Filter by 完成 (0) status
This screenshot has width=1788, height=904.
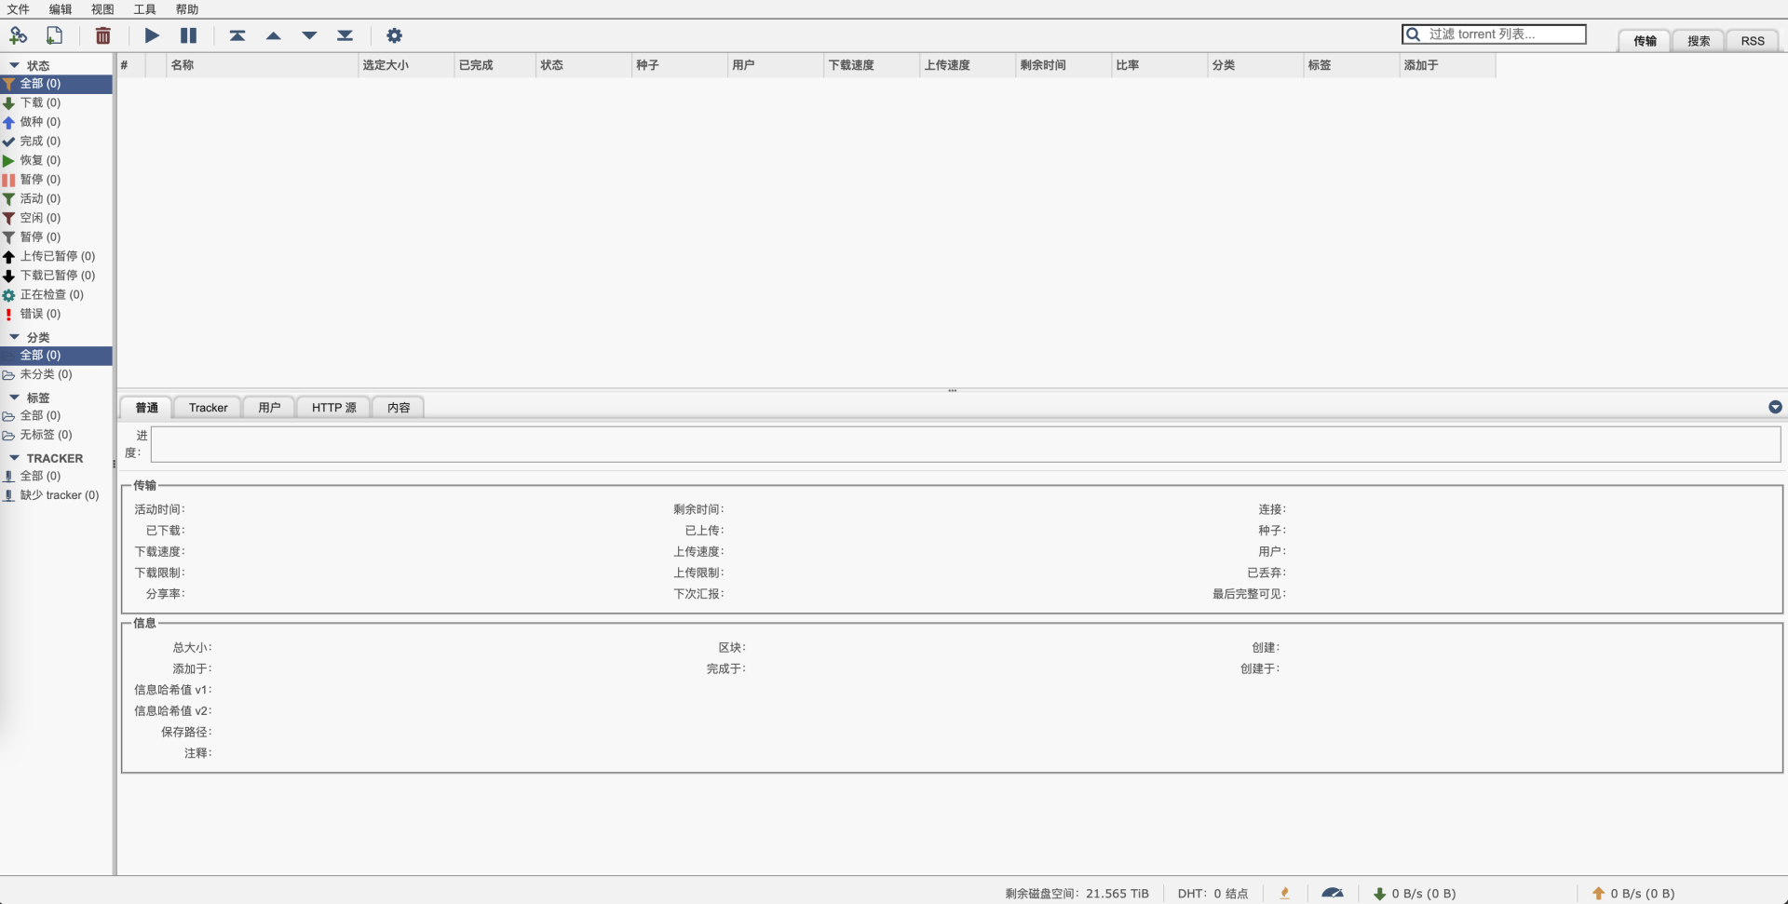point(56,142)
